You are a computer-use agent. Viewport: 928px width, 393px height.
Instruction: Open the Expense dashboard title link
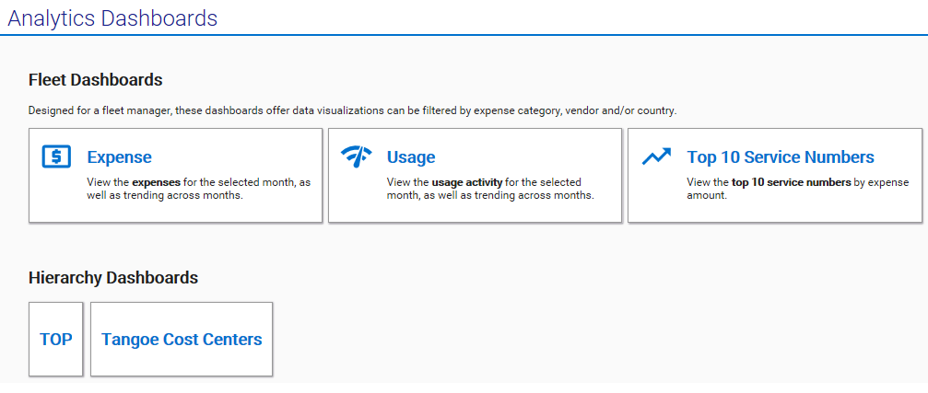[x=119, y=157]
